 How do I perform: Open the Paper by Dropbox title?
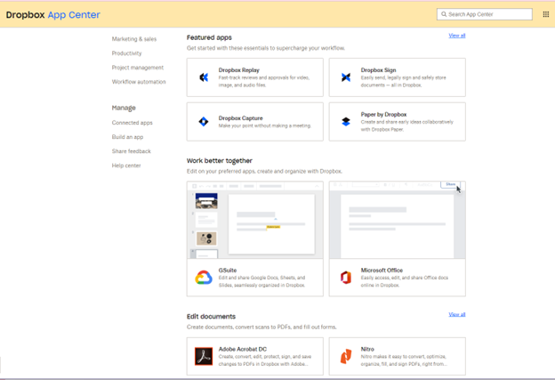click(x=383, y=115)
